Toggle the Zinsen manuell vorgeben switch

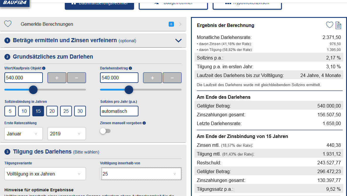(105, 131)
